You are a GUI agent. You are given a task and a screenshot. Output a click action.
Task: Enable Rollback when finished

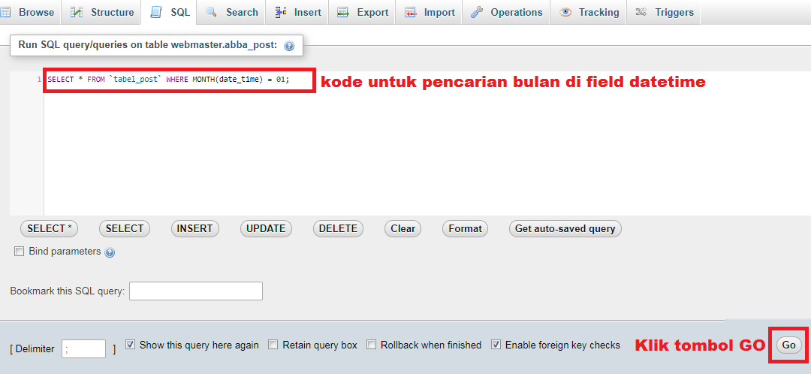tap(372, 345)
